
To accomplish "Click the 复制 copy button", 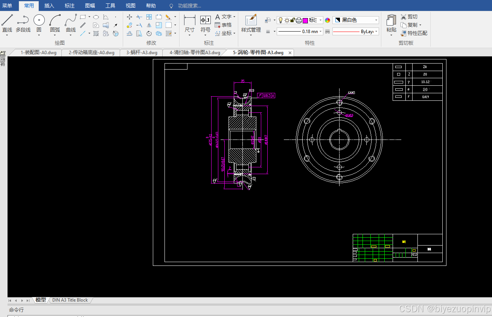I will (x=411, y=25).
